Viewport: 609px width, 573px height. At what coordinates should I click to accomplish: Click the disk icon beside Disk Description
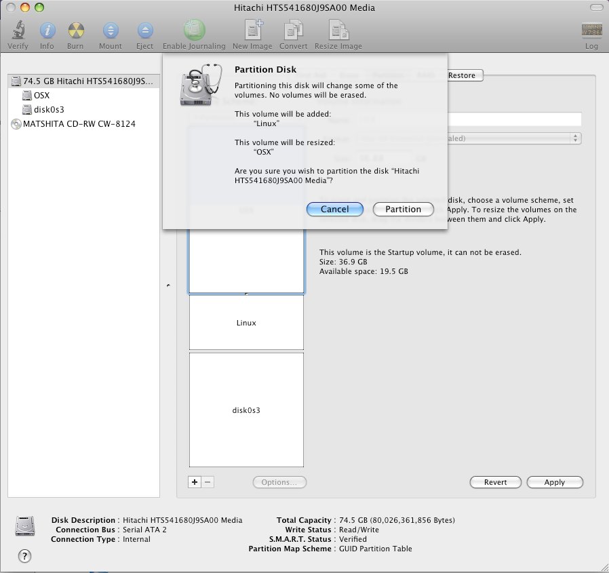[25, 526]
